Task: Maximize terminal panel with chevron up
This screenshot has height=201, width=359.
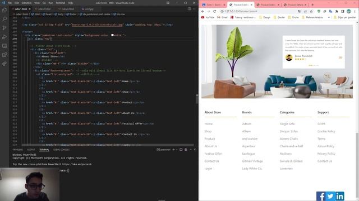Action: (x=191, y=150)
